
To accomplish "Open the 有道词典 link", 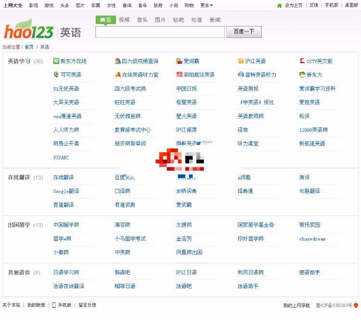I will click(125, 205).
